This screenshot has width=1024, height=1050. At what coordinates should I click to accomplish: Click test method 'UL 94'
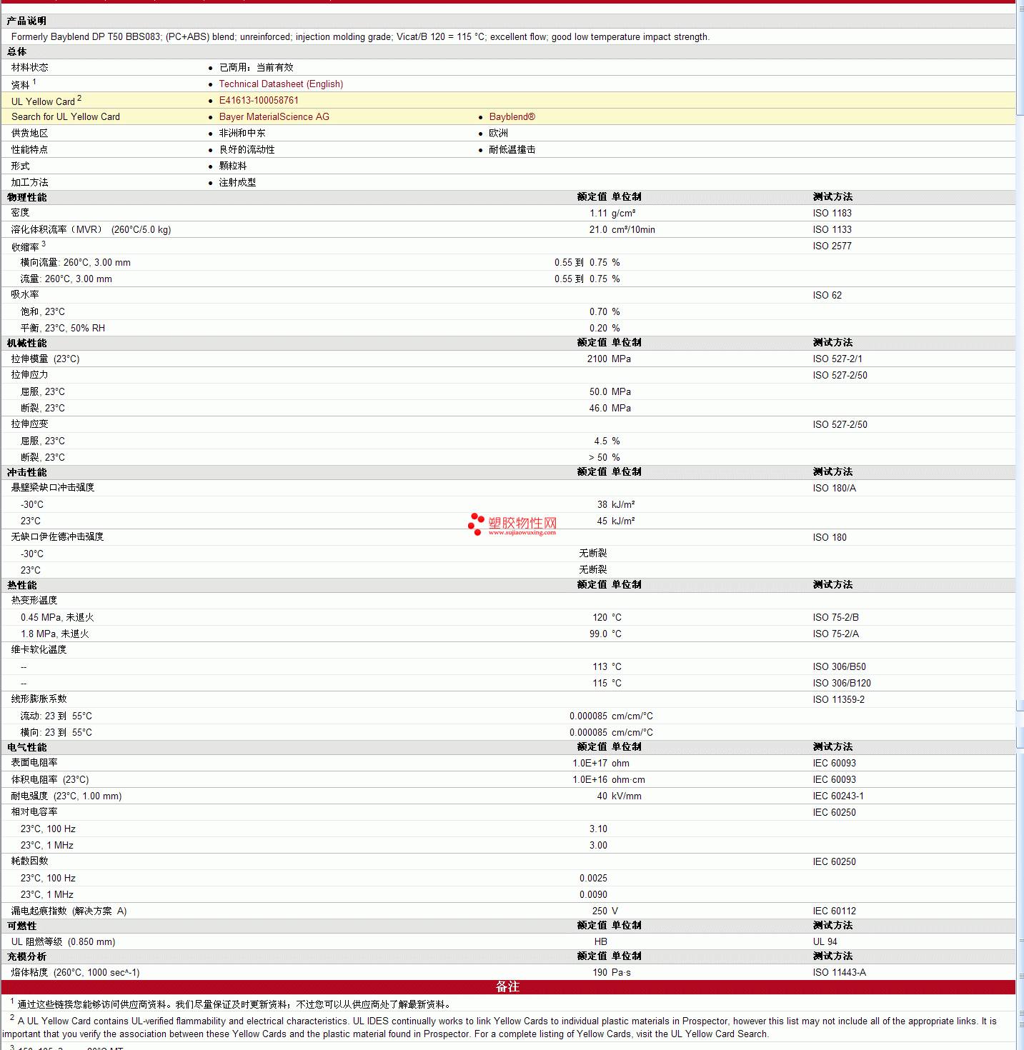[x=825, y=942]
